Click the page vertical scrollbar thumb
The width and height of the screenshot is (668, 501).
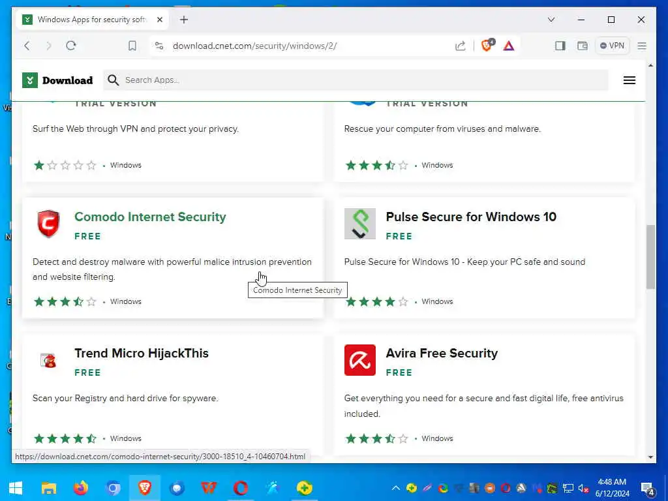650,257
